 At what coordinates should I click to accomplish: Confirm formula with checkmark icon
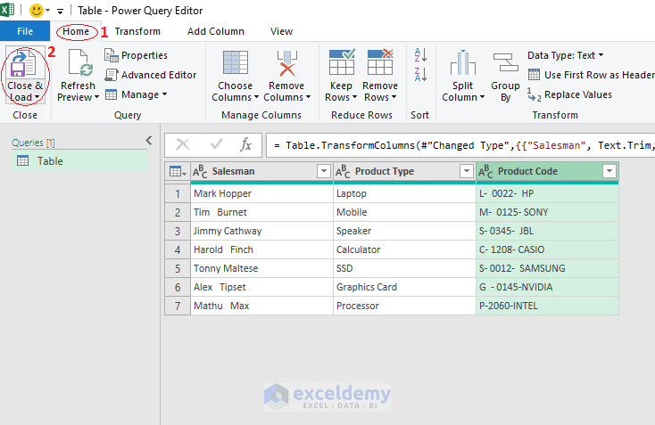tap(216, 144)
